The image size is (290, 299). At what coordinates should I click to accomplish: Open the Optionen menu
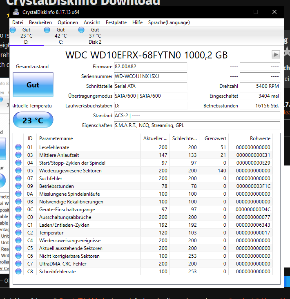[68, 22]
